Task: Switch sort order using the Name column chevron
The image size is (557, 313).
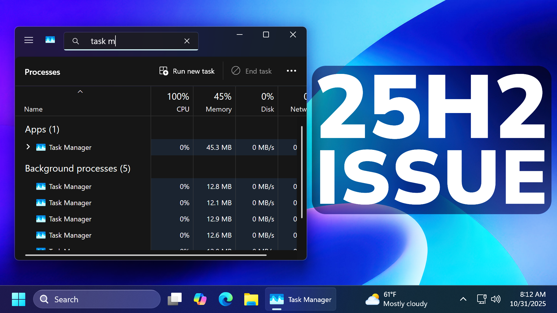Action: click(80, 92)
